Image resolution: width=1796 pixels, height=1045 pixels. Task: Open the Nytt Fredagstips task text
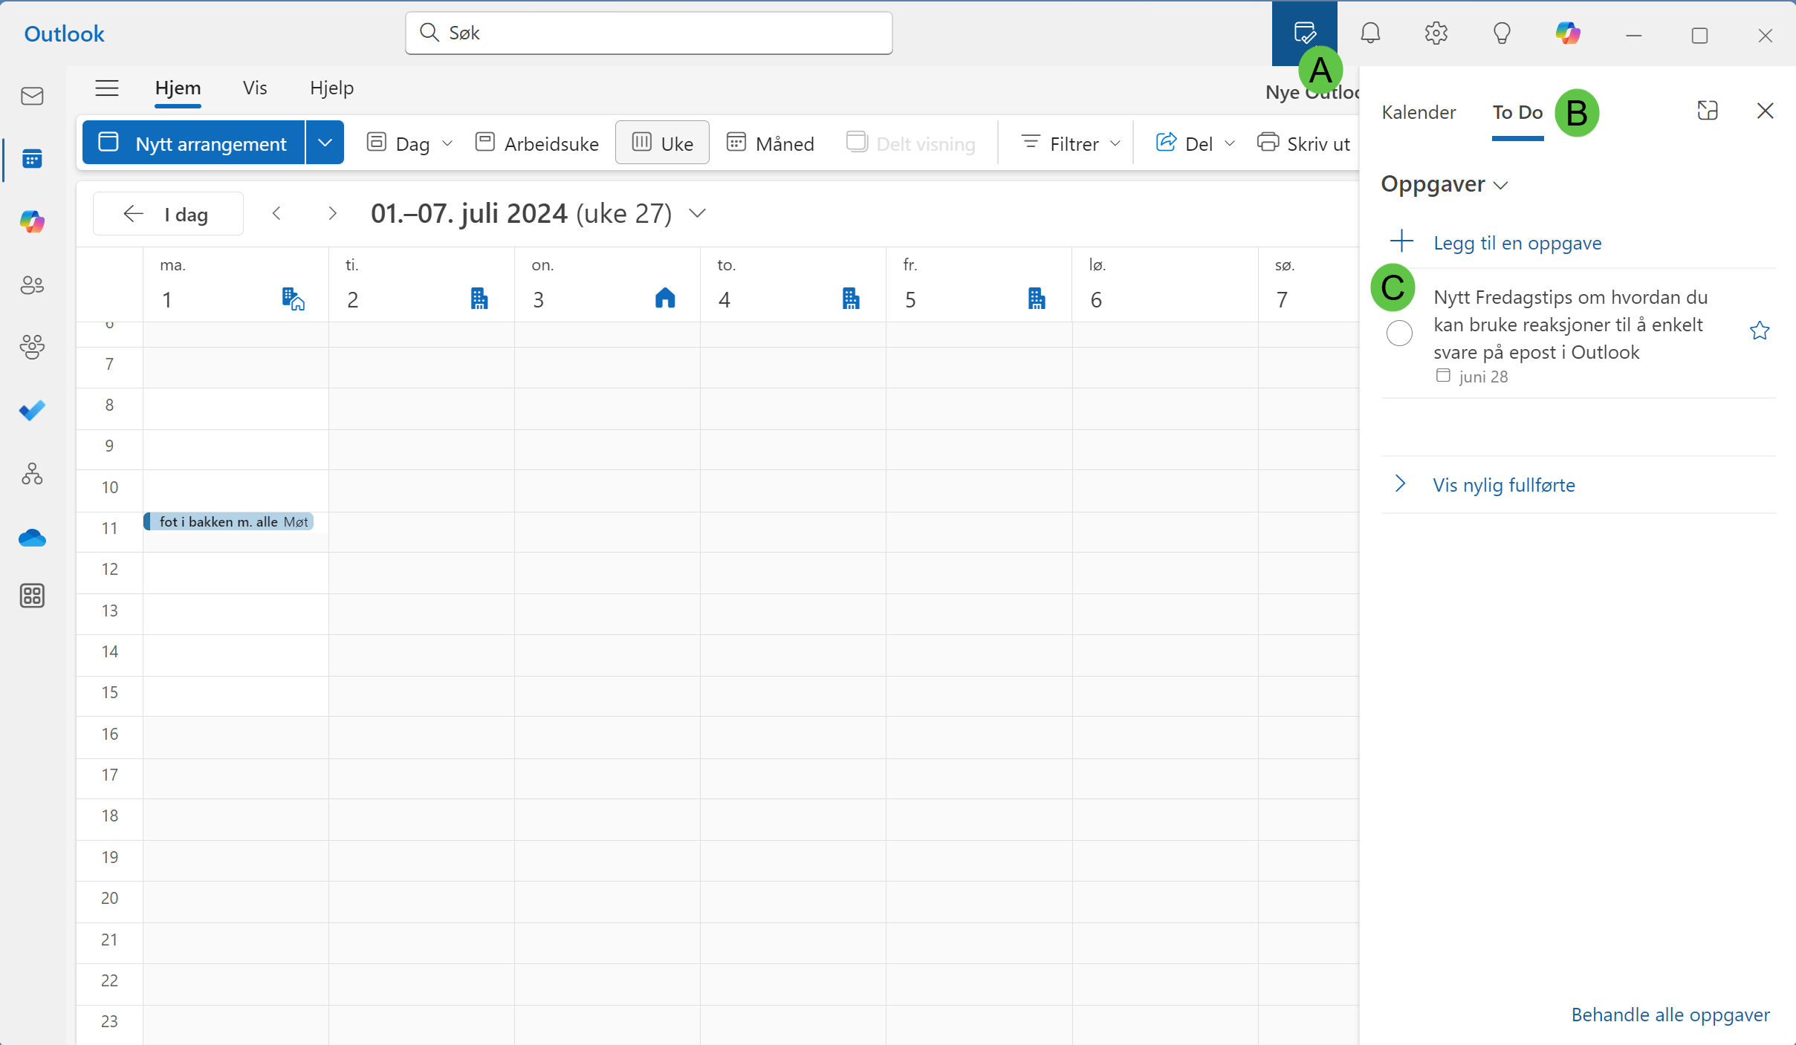1570,325
